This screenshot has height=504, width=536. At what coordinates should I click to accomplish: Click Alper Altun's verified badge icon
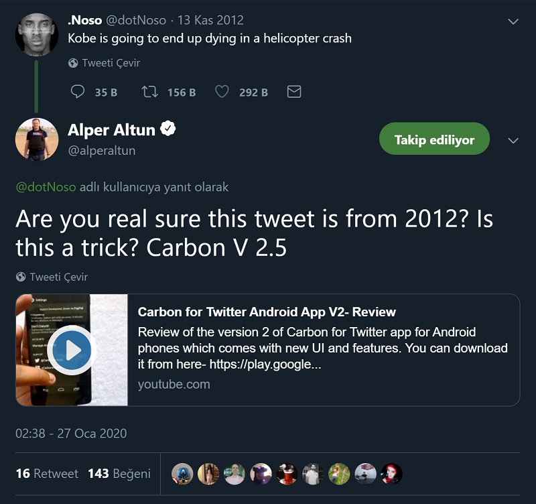tap(168, 129)
